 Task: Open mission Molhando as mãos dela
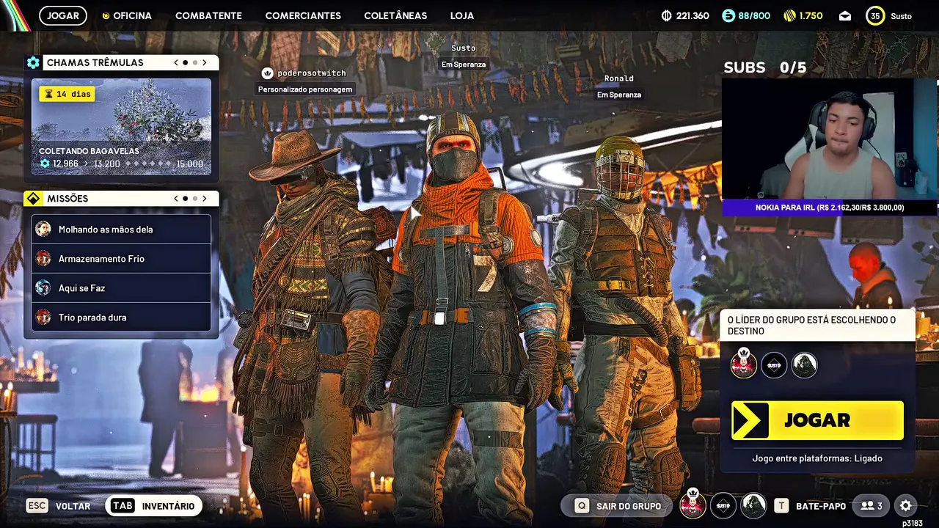(x=121, y=230)
